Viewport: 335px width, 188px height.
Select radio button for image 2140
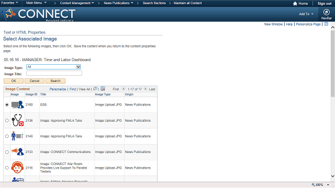tap(7, 136)
